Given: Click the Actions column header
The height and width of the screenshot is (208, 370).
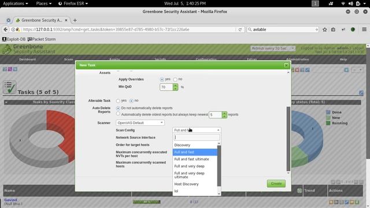Looking at the screenshot, I should pyautogui.click(x=335, y=191).
